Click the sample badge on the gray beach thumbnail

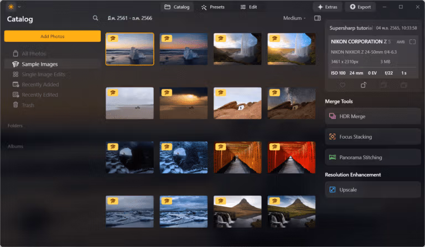(x=113, y=93)
